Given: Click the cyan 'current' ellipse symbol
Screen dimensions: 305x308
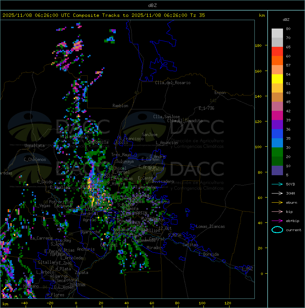Looking at the screenshot, I should coord(277,230).
